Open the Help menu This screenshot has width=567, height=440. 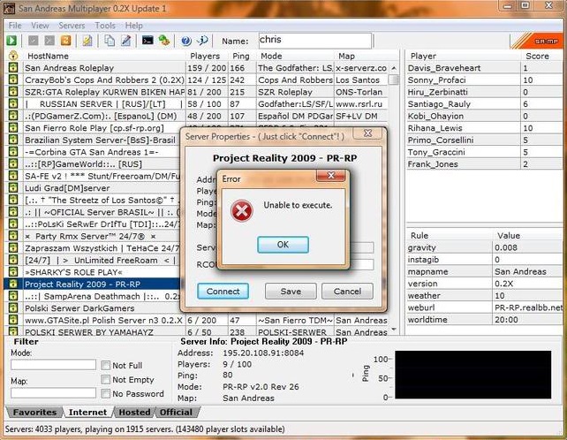click(x=133, y=26)
